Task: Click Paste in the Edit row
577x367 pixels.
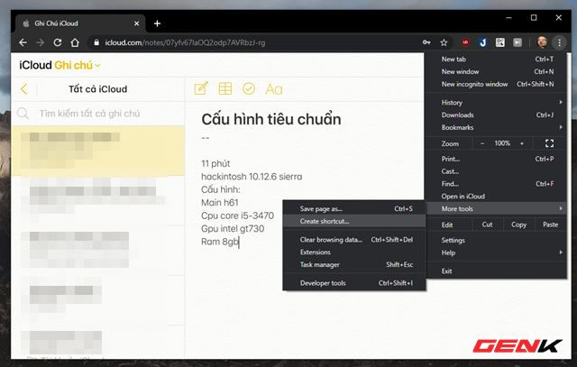Action: coord(550,225)
